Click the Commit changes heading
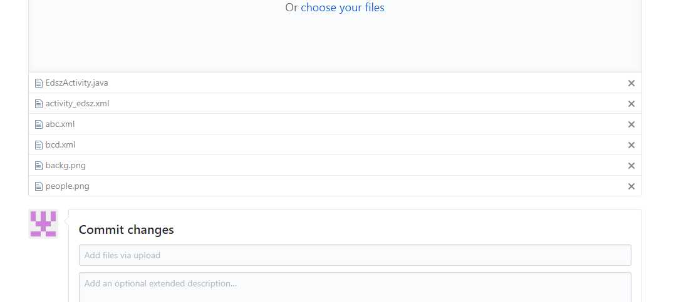 pos(126,229)
